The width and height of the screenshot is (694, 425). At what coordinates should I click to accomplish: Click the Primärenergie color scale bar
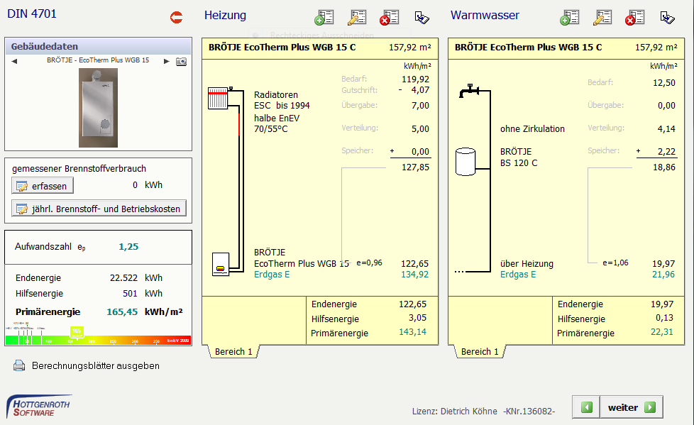(98, 340)
